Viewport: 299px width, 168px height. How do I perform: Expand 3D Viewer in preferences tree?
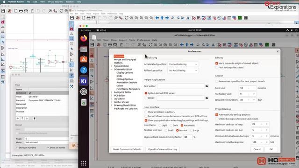point(112,98)
